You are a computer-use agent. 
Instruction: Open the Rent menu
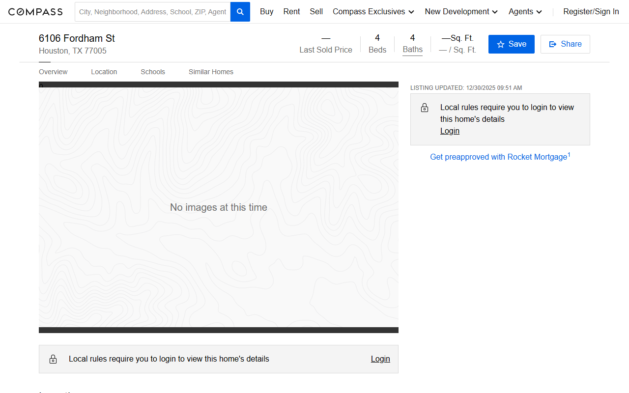[x=291, y=11]
